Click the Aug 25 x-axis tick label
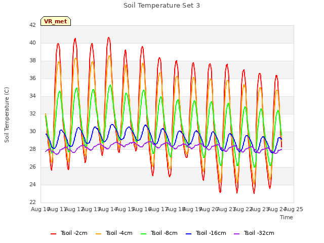 click(294, 209)
